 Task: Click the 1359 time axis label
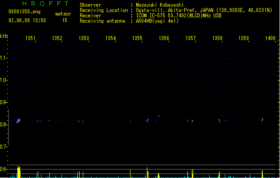click(x=244, y=38)
